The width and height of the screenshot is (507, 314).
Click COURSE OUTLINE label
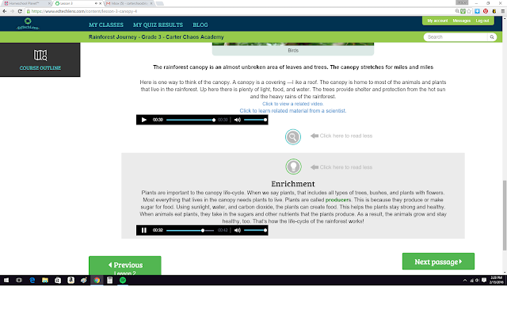[x=40, y=67]
